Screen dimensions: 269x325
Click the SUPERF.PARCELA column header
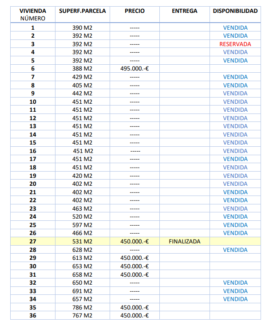[x=82, y=11]
